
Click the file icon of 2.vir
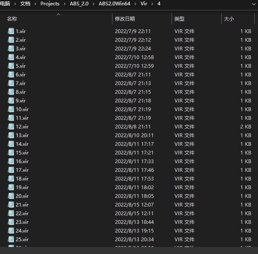point(11,40)
